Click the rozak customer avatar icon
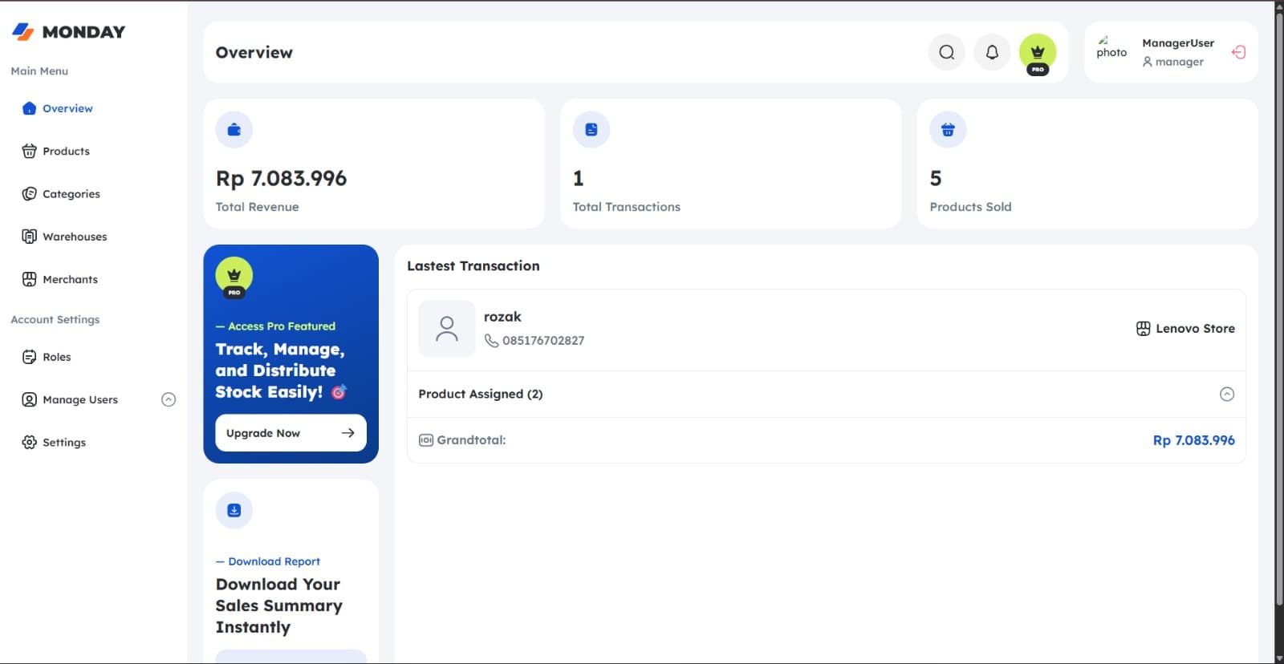The image size is (1284, 664). [447, 329]
